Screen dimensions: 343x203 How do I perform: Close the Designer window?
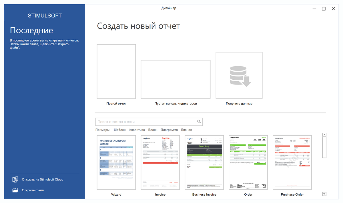pyautogui.click(x=333, y=9)
